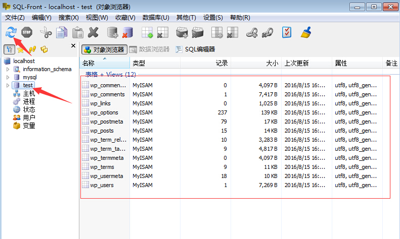Viewport: 400px width, 239px height.
Task: Click the Delete record card-box X icon
Action: point(197,33)
